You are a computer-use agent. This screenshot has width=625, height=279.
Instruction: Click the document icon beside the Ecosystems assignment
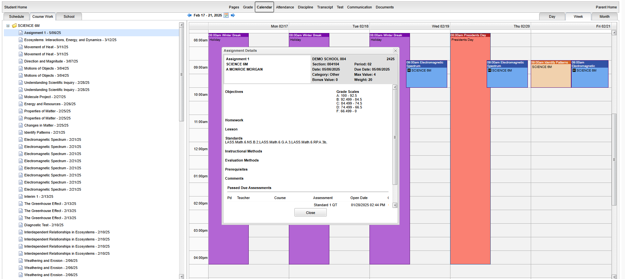coord(21,40)
